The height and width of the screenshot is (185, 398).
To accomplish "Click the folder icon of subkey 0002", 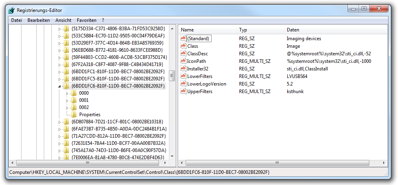I will coord(74,107).
